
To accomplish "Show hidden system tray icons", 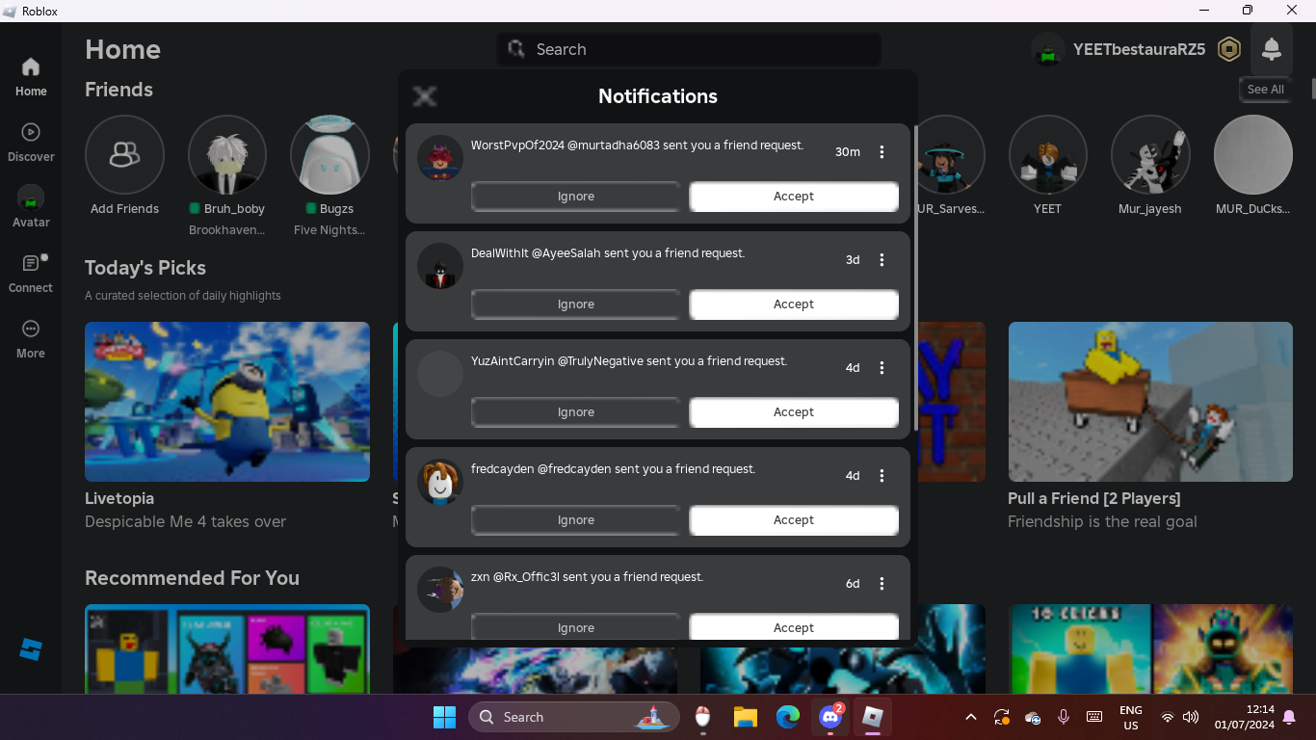I will click(971, 717).
